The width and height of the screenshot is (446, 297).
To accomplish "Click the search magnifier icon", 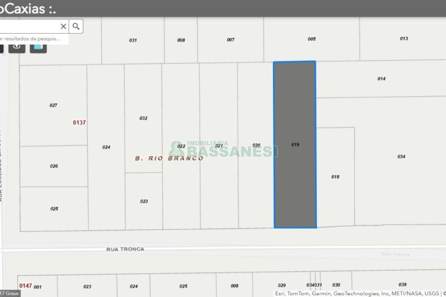I will tap(75, 26).
